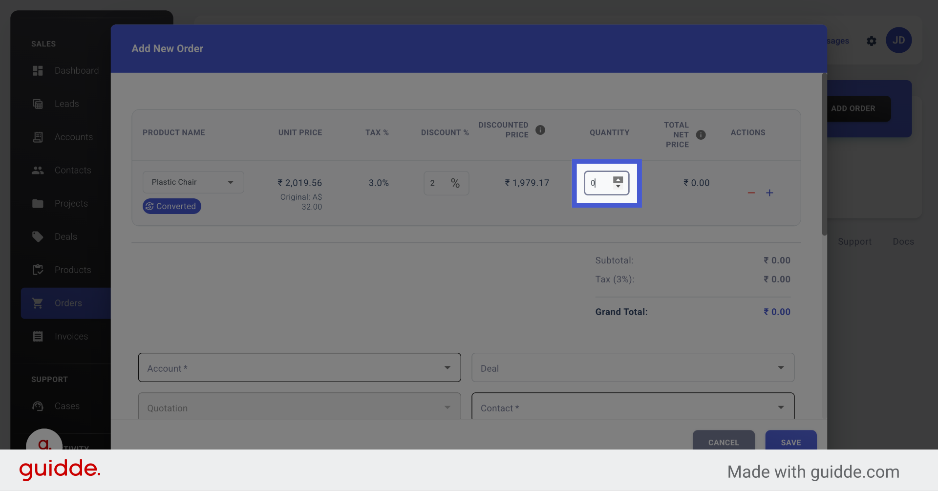Click the Tax (3%) label

(615, 279)
